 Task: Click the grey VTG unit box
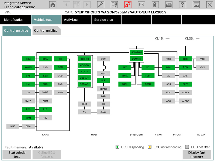[169, 59]
